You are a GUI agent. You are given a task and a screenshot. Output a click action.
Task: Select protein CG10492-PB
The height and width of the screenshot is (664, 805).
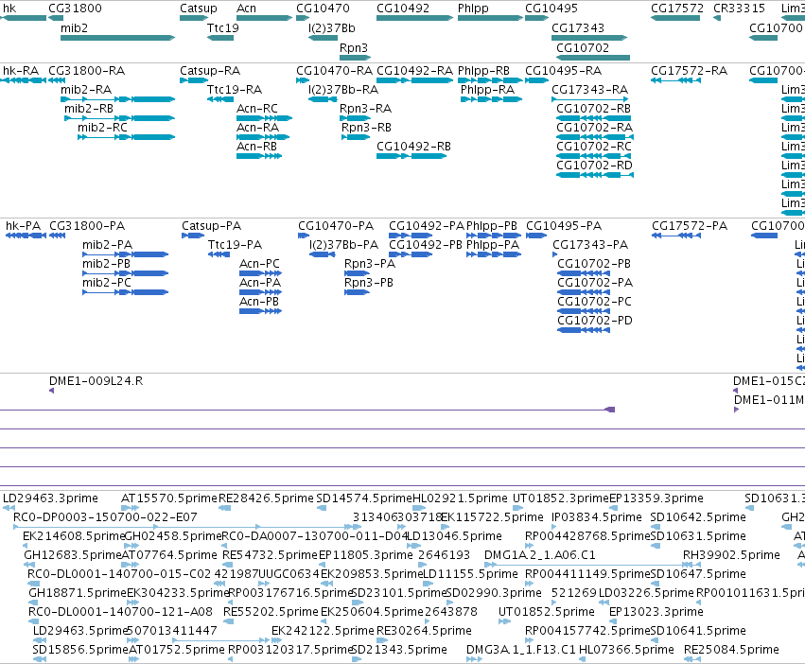[411, 254]
